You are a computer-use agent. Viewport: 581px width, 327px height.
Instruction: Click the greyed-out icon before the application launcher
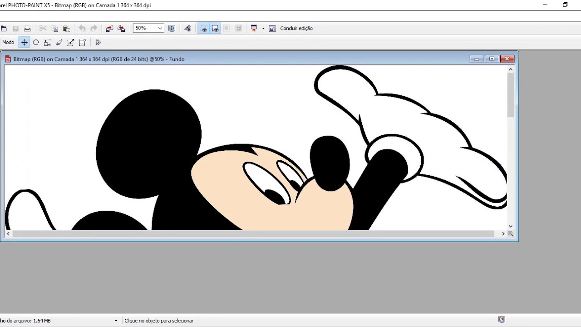(238, 28)
